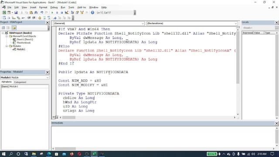Click the Uncomment Block icon

[49, 18]
